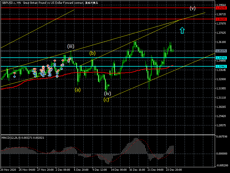Click the 1.34490 price axis value
Image resolution: width=230 pixels, height=173 pixels.
coord(221,61)
